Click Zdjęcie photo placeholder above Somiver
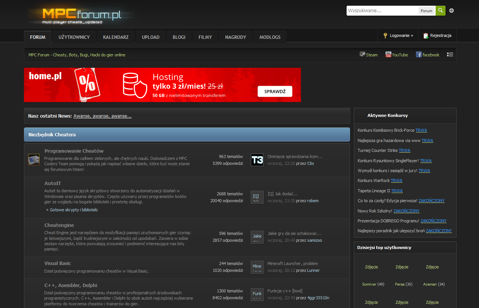Image resolution: width=479 pixels, height=308 pixels. point(371,267)
